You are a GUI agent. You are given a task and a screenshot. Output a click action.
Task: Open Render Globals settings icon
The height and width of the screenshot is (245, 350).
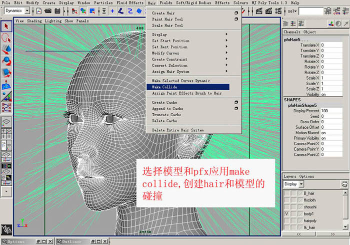pos(278,11)
